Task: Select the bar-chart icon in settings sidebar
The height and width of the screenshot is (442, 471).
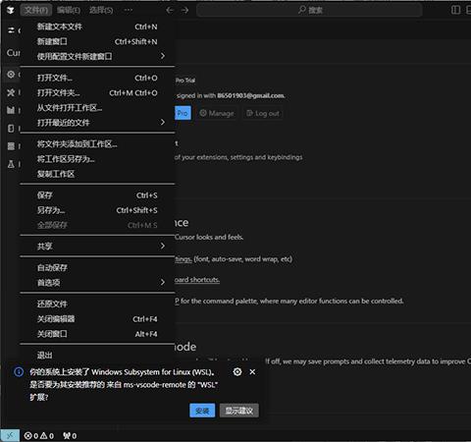Action: click(11, 110)
